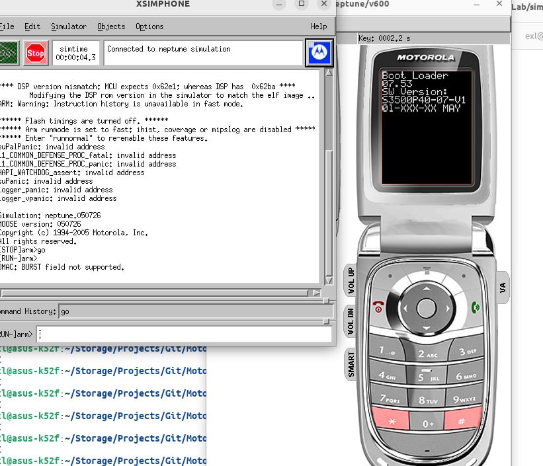The height and width of the screenshot is (466, 543).
Task: Click the '[STOP]arm>go' console line
Action: point(22,250)
